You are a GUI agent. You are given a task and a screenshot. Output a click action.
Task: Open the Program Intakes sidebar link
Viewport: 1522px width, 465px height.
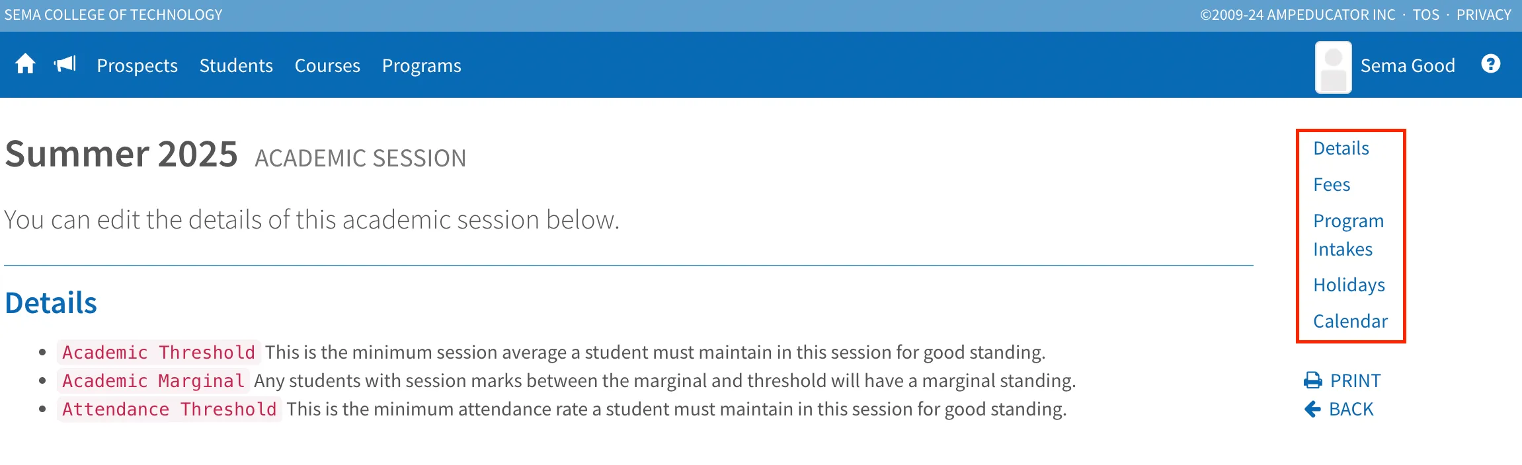point(1348,234)
